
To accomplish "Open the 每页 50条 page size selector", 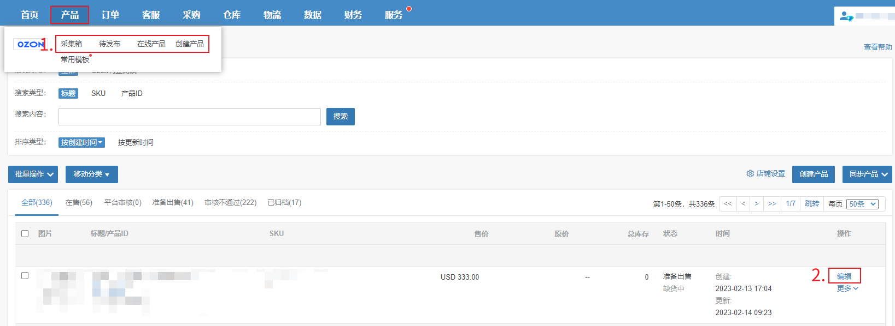I will [x=862, y=204].
